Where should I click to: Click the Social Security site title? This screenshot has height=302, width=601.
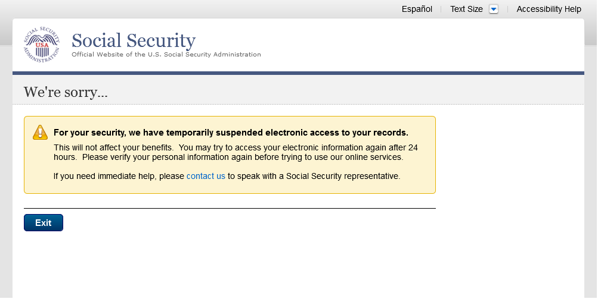click(133, 40)
